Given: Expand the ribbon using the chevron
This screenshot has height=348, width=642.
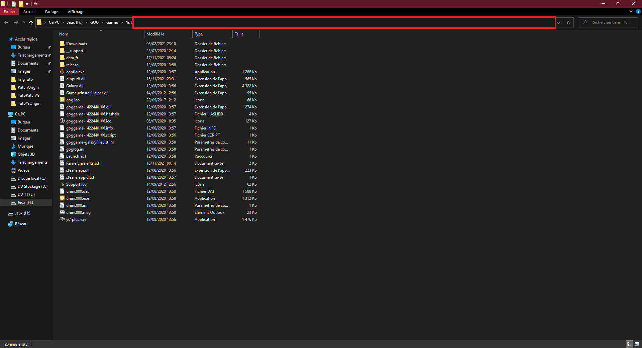Looking at the screenshot, I should (631, 11).
